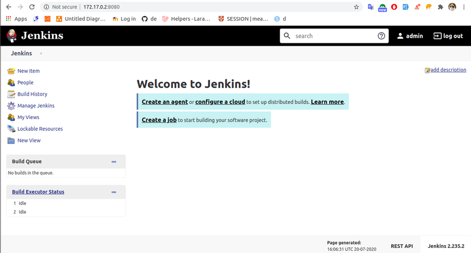Click the 'log out' text link
This screenshot has width=471, height=253.
[453, 36]
